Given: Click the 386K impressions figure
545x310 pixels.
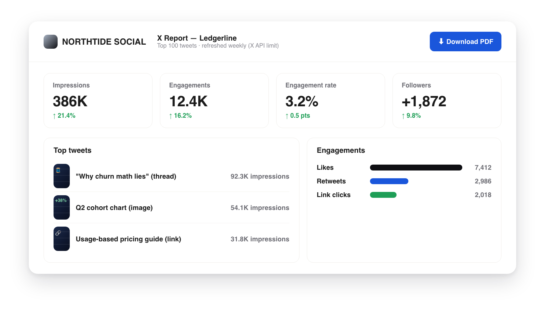Looking at the screenshot, I should pos(70,101).
